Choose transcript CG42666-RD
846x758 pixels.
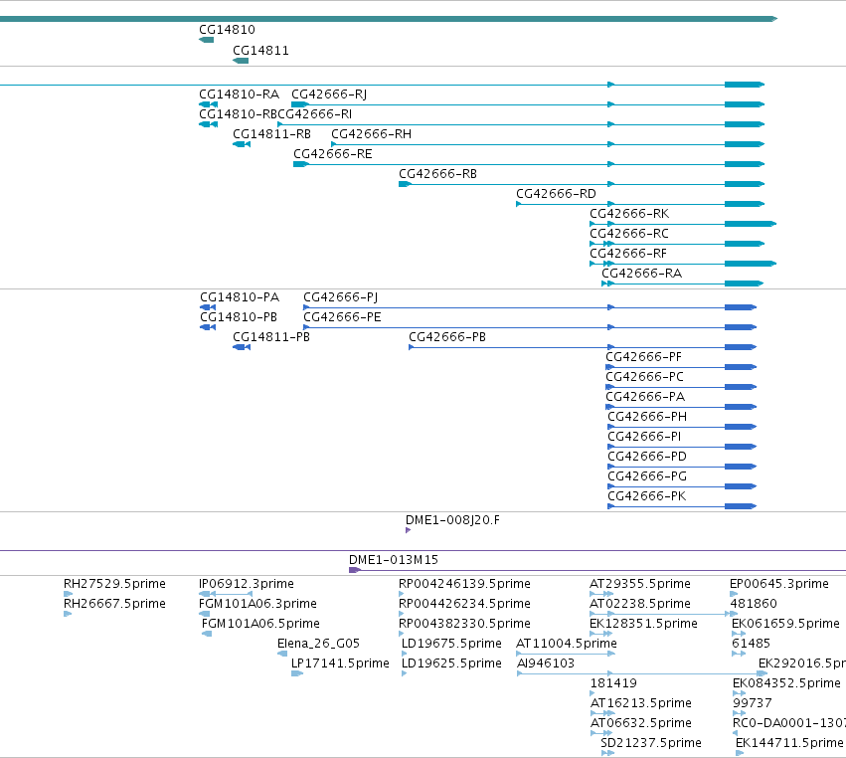556,194
